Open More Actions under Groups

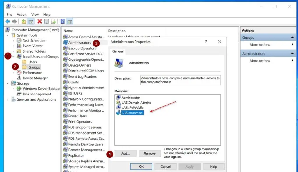click(x=260, y=45)
